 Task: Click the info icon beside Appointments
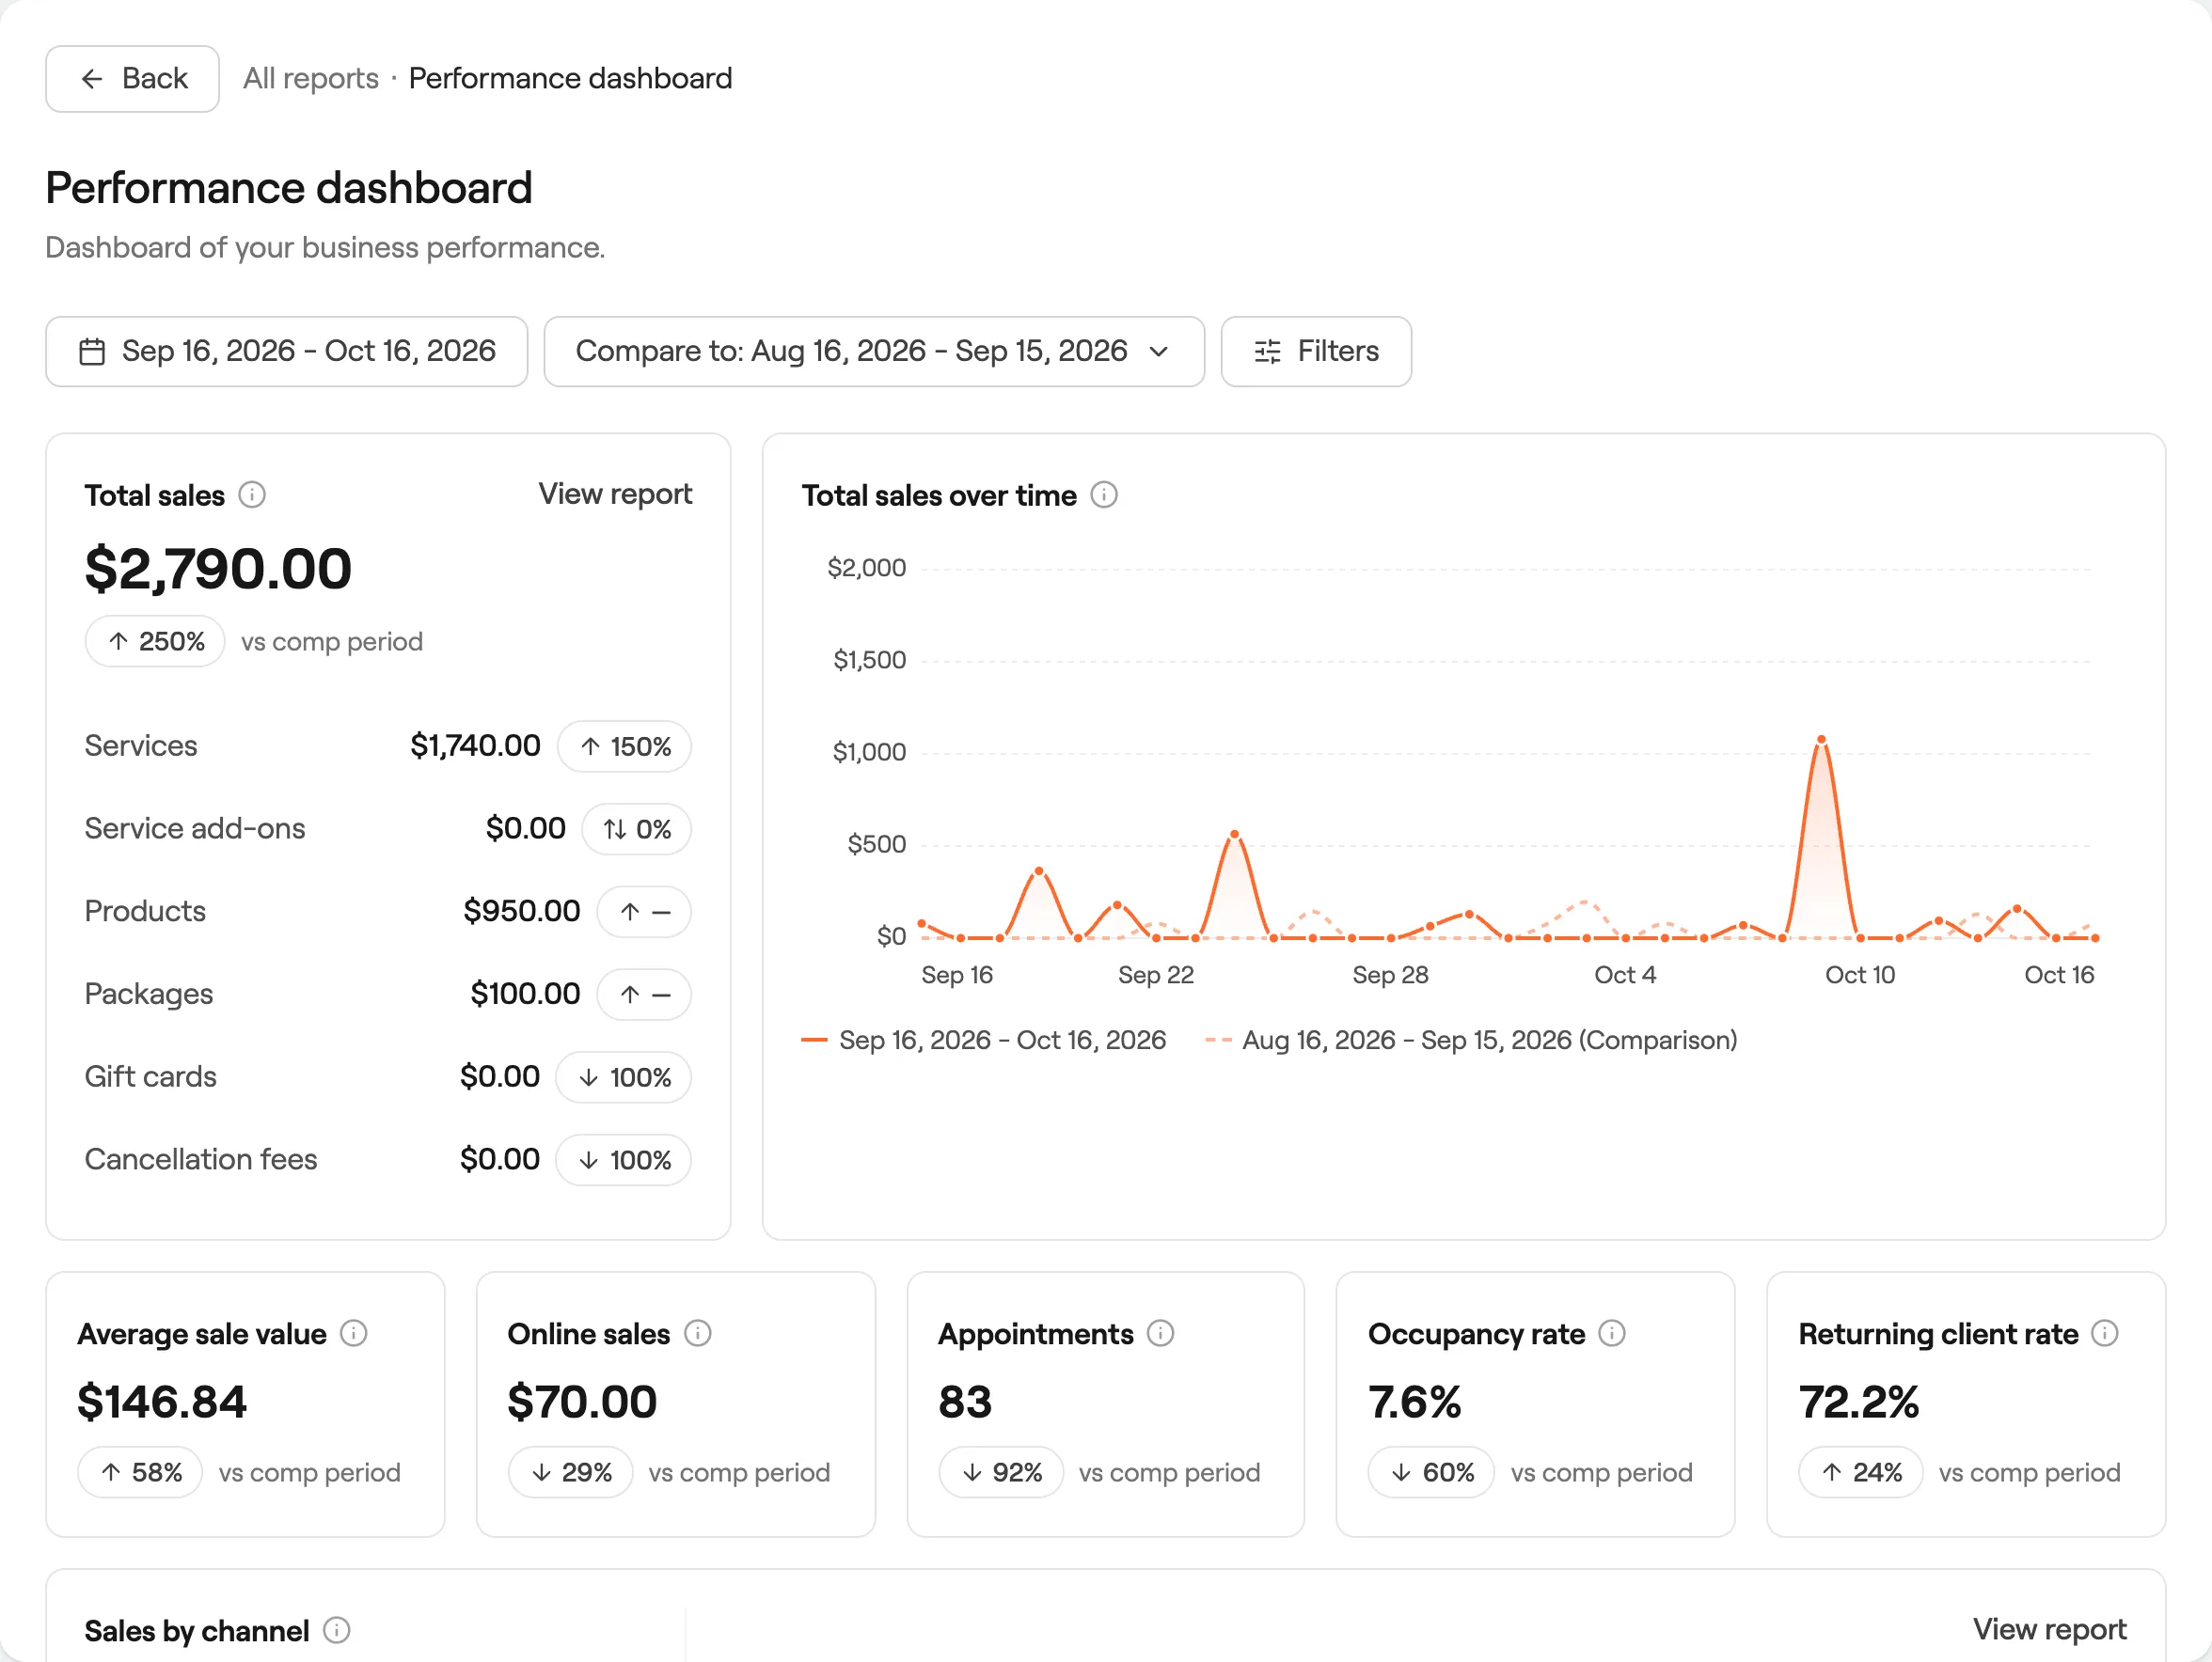[x=1161, y=1333]
